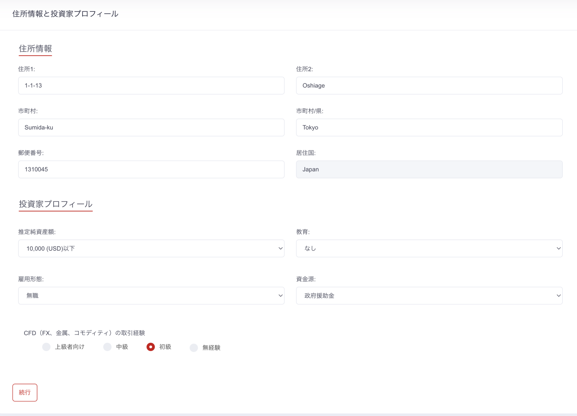577x416 pixels.
Task: Focus the 市町村 field with Sumida-ku
Action: pos(151,127)
